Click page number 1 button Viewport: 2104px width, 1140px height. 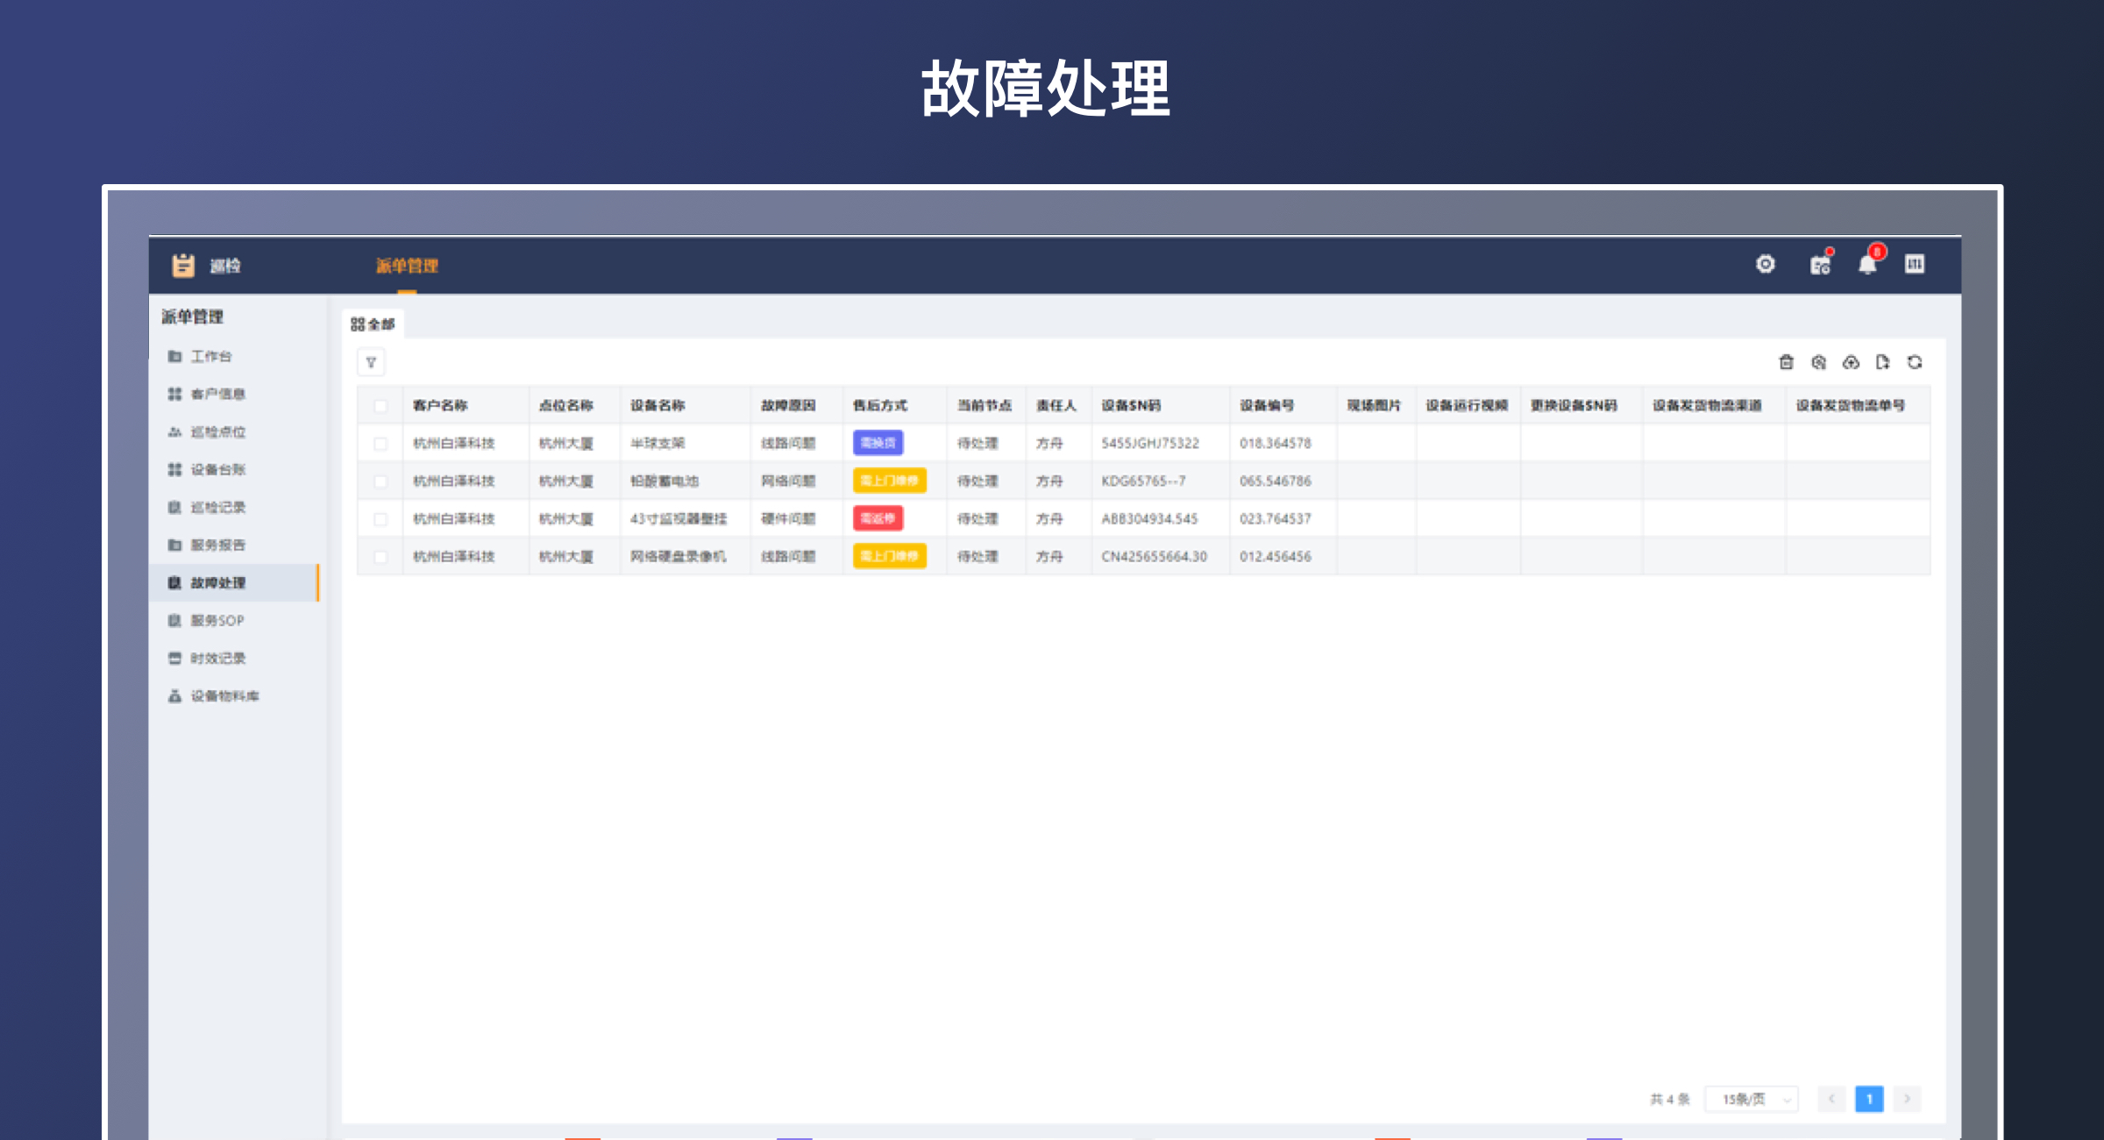point(1869,1099)
